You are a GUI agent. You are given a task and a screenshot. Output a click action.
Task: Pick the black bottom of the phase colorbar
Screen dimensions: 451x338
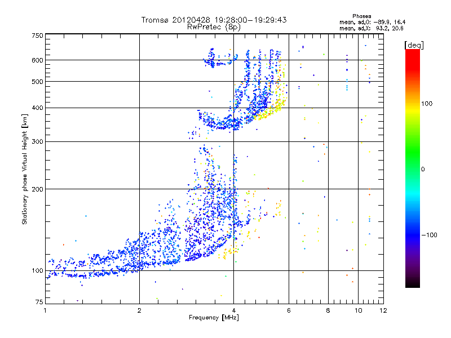413,283
